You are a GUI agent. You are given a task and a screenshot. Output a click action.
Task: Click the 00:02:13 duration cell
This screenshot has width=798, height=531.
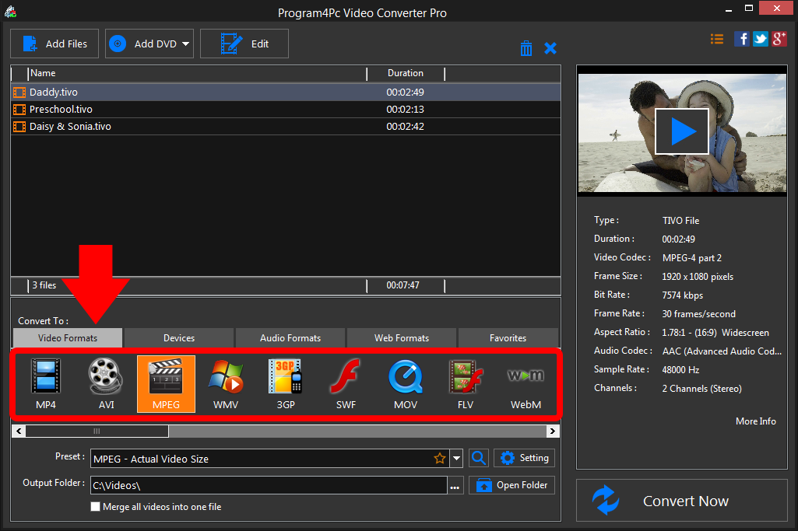[x=405, y=110]
